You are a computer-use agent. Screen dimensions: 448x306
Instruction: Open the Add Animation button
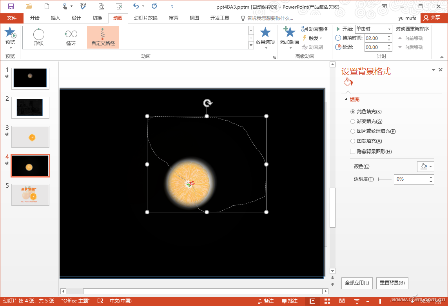[x=289, y=36]
